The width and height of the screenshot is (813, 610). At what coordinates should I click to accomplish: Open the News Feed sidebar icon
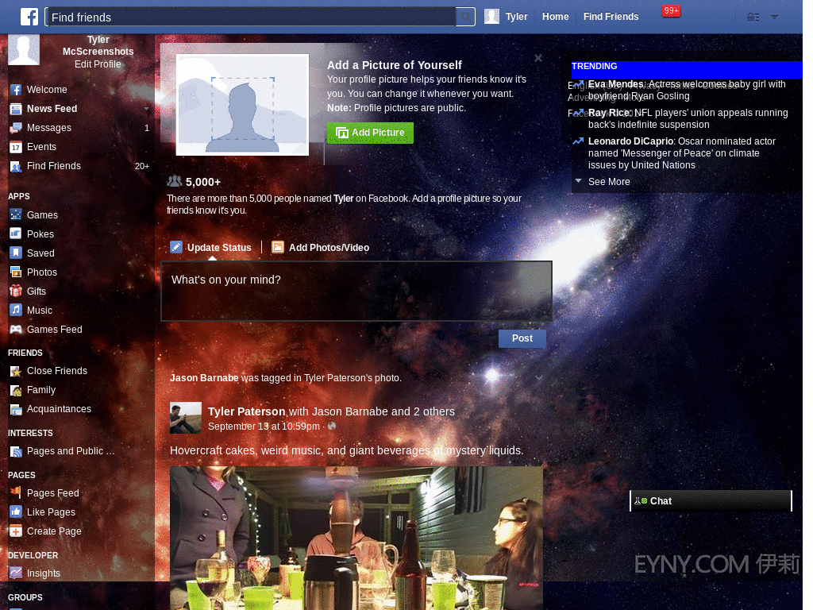coord(16,109)
